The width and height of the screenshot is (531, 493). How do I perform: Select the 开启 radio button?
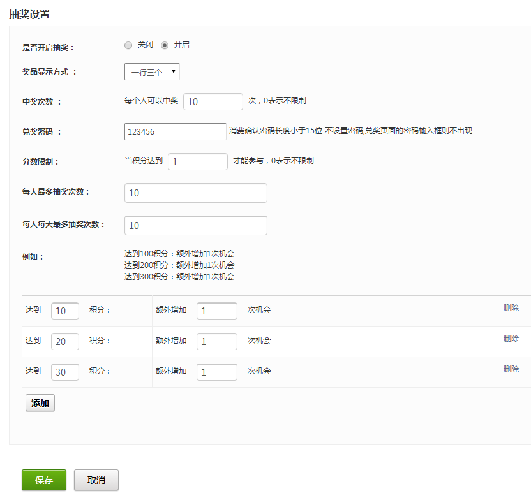pos(165,45)
